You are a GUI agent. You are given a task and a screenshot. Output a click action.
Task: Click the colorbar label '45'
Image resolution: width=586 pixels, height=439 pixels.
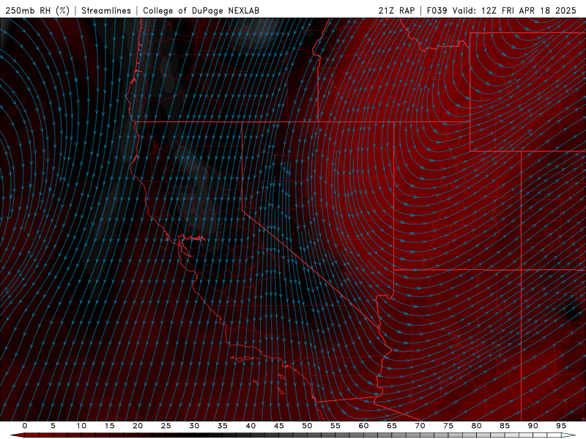tap(279, 426)
